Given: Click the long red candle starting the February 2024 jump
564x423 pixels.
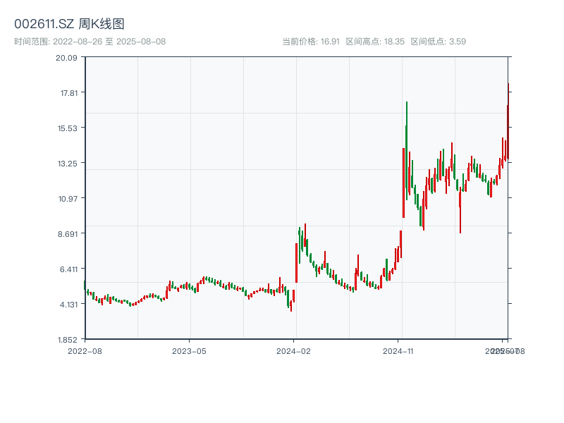Looking at the screenshot, I should [296, 263].
